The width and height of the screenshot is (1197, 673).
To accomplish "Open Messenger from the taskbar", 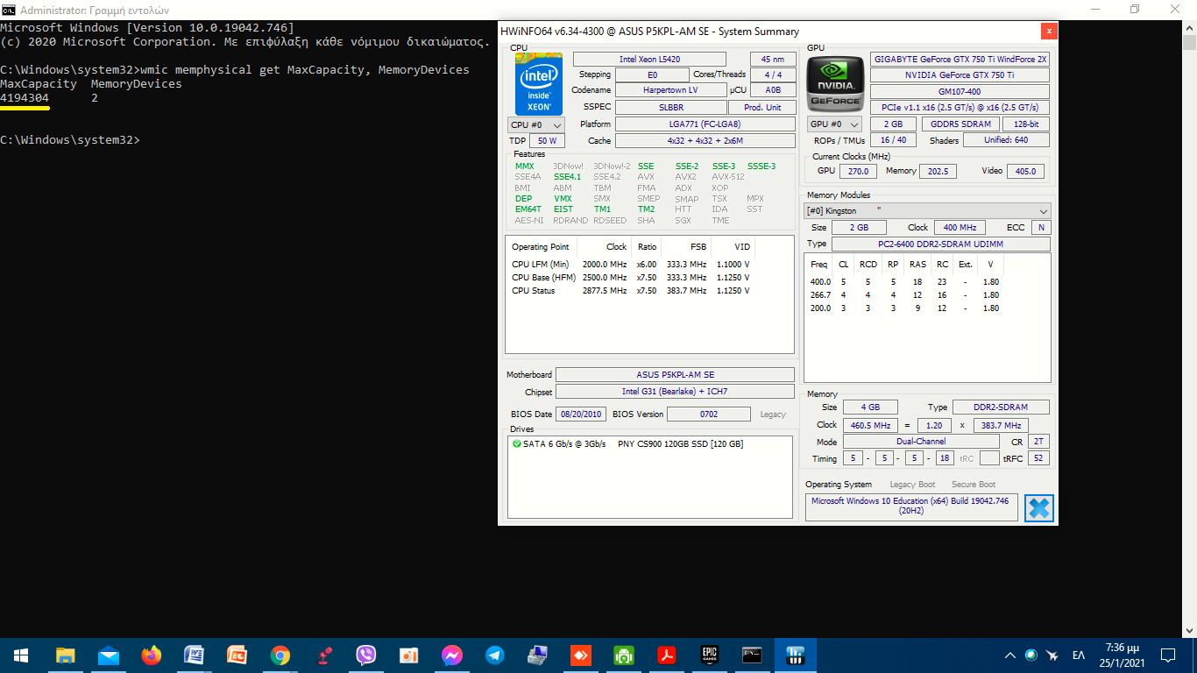I will tap(451, 655).
